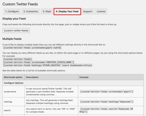Click the [custom-twitter-feeds] shortcode field

(16, 31)
